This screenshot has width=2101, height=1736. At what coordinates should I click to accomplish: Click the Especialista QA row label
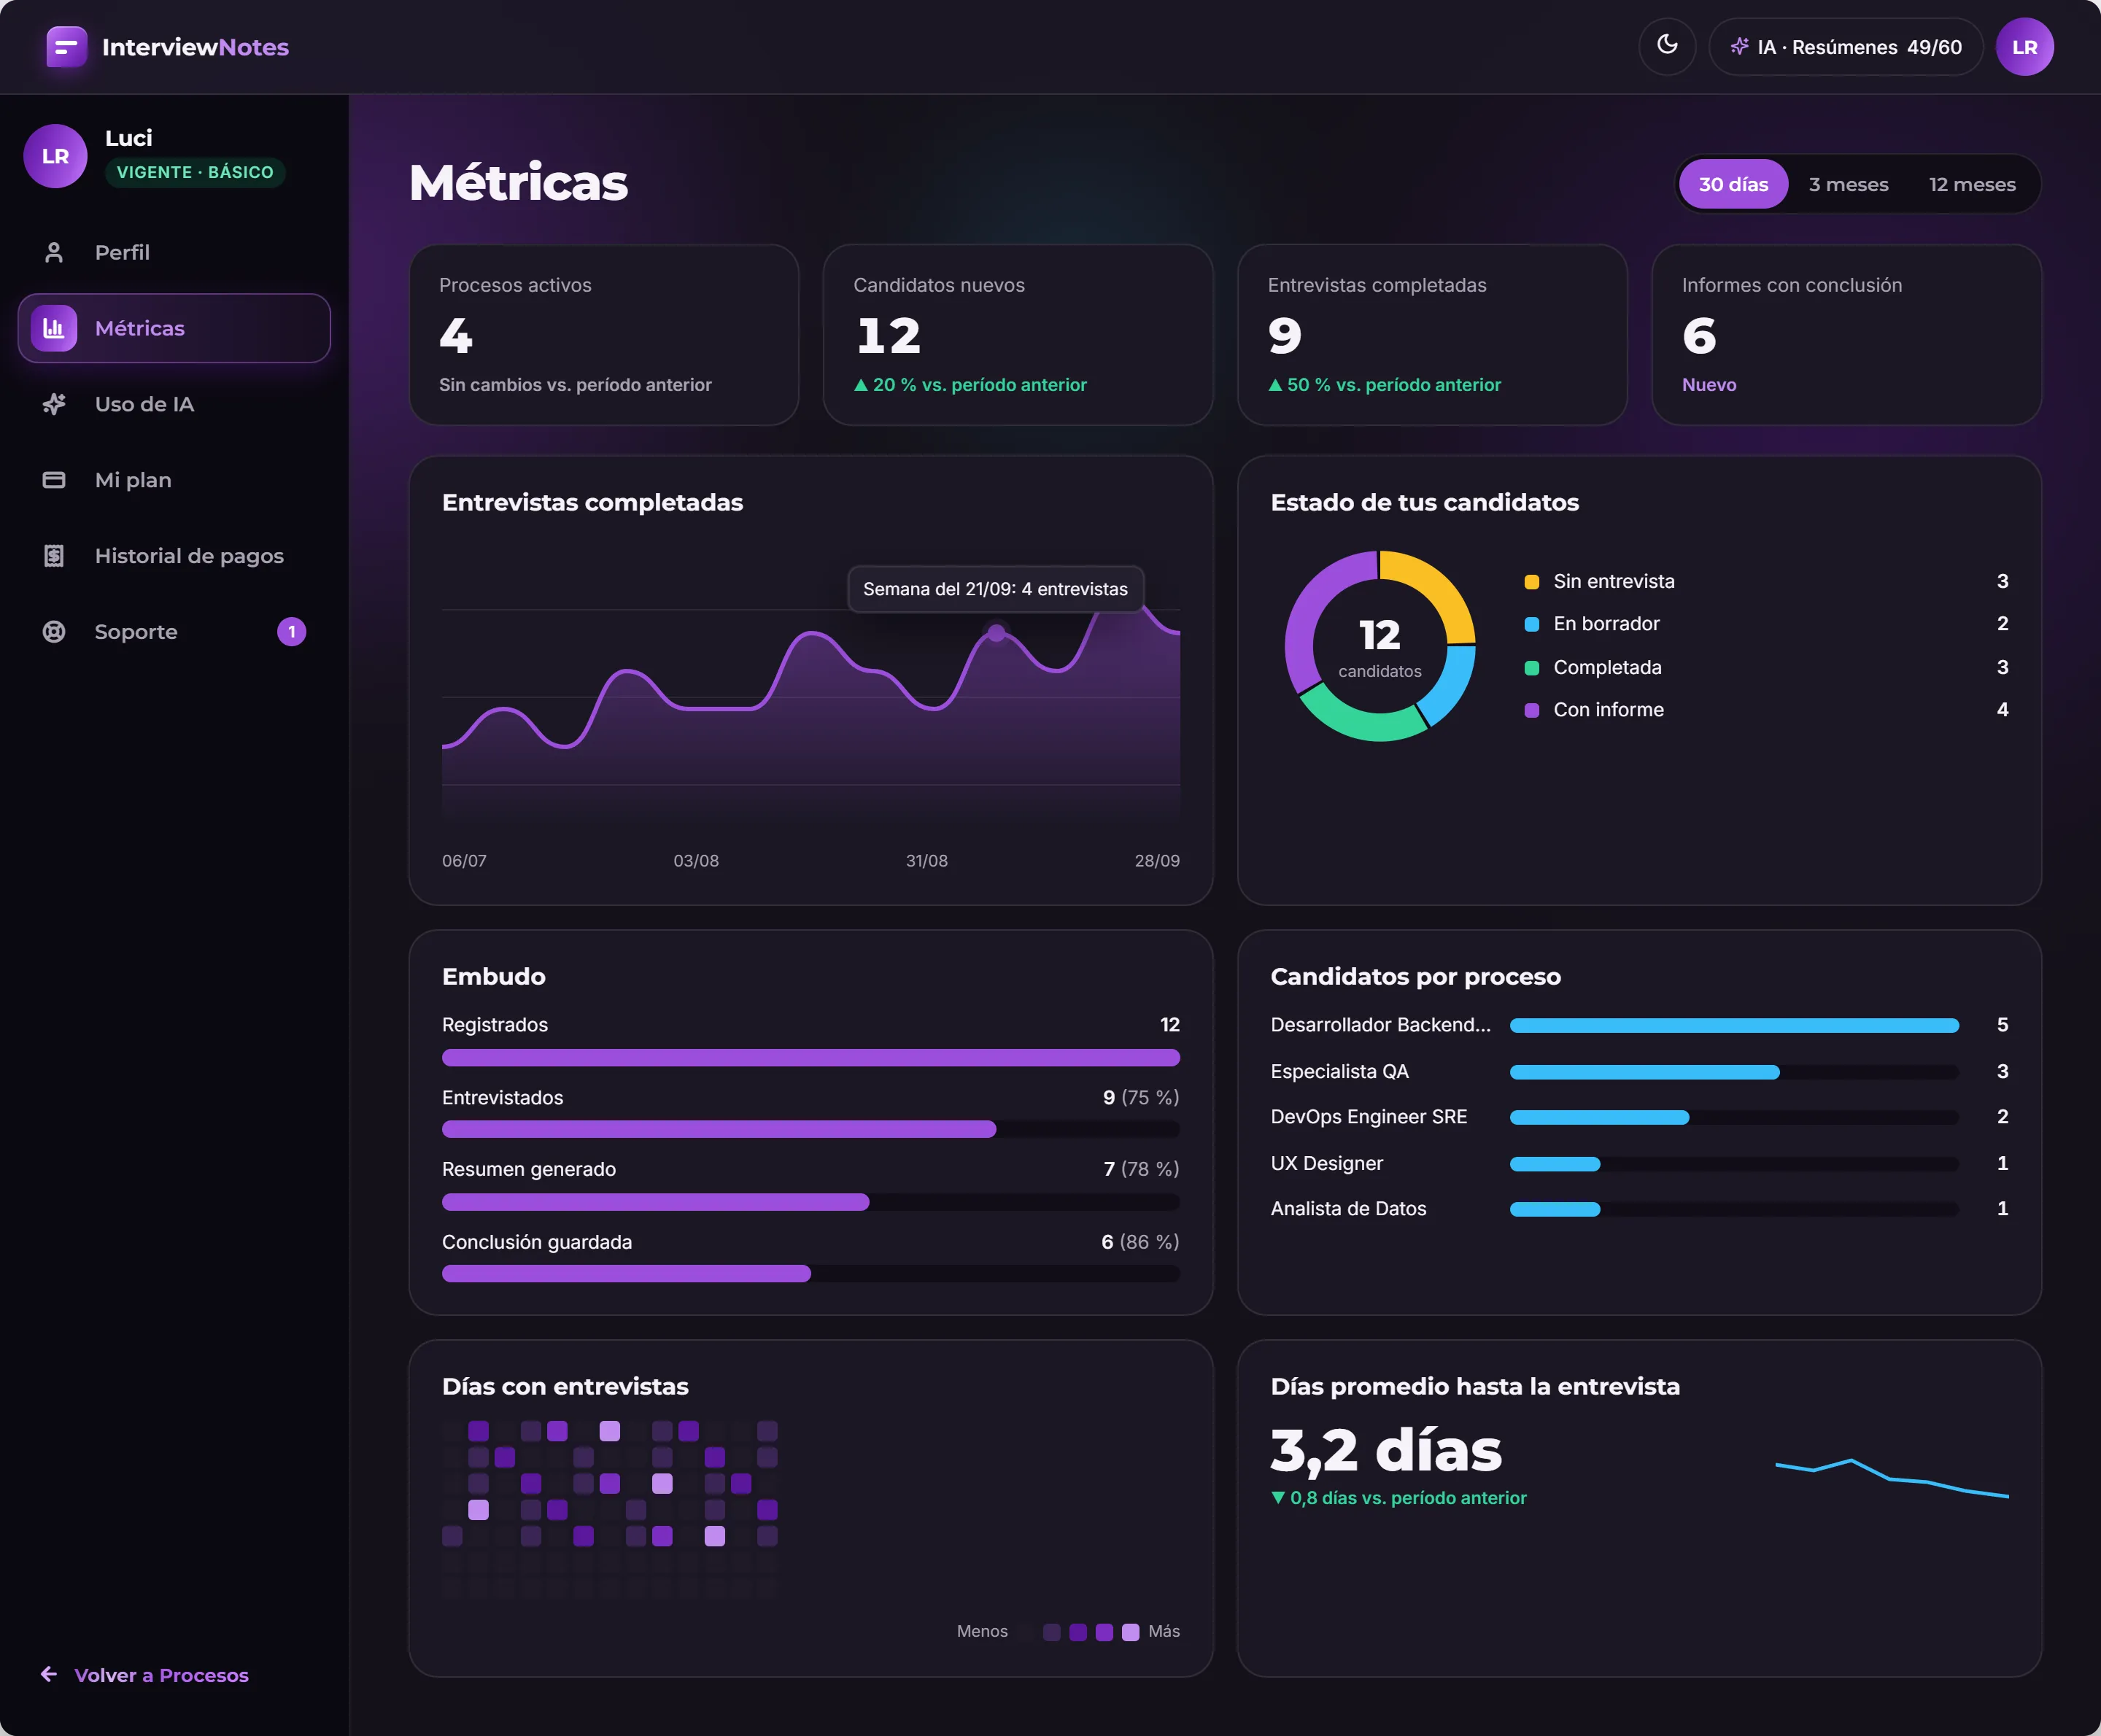coord(1339,1071)
